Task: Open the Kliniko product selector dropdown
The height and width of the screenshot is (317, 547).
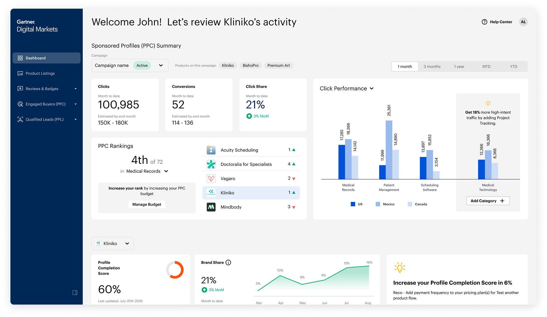Action: 112,244
